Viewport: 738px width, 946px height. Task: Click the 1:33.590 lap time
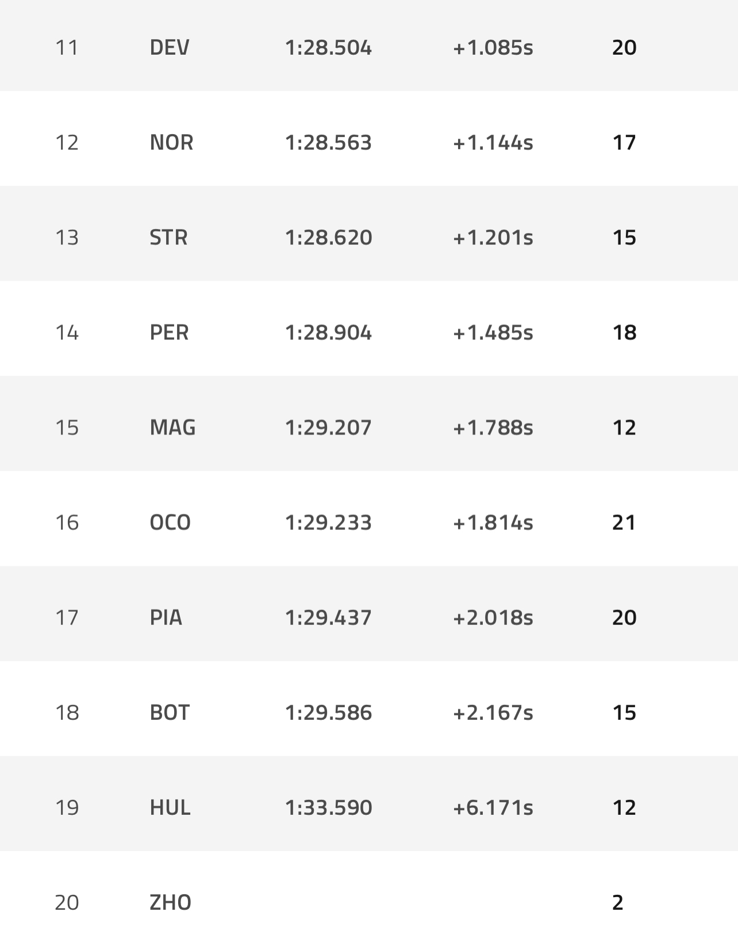pyautogui.click(x=328, y=807)
